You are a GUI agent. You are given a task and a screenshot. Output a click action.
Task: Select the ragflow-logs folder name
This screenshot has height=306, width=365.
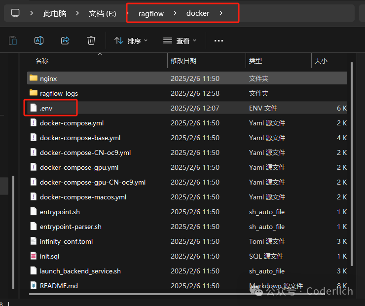(x=59, y=93)
